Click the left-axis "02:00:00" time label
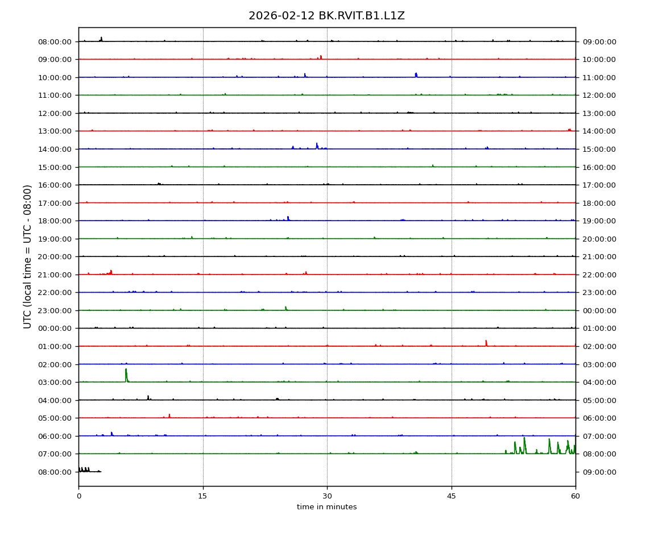 click(55, 364)
